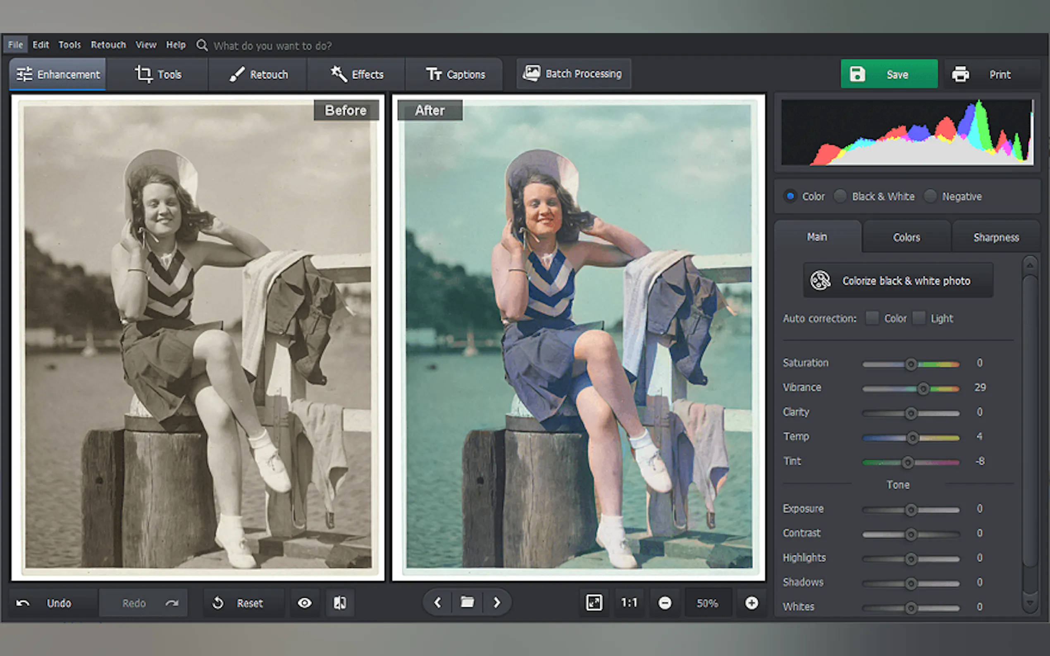Select the Color mode radio button
1050x656 pixels.
pos(790,196)
